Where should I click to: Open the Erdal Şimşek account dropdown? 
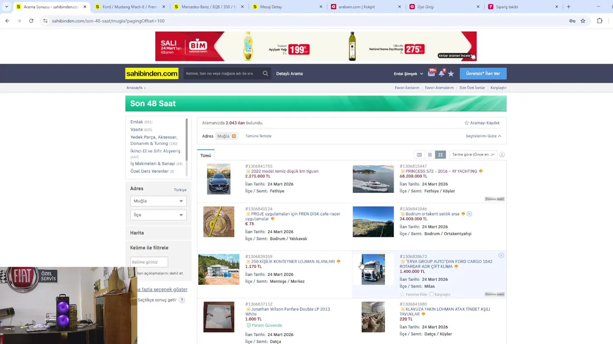point(408,74)
